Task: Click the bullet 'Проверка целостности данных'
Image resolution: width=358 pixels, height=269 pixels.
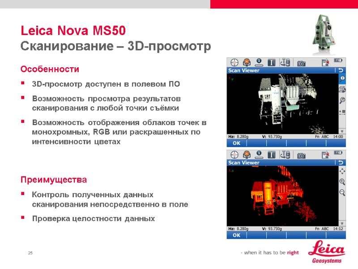Action: point(94,218)
